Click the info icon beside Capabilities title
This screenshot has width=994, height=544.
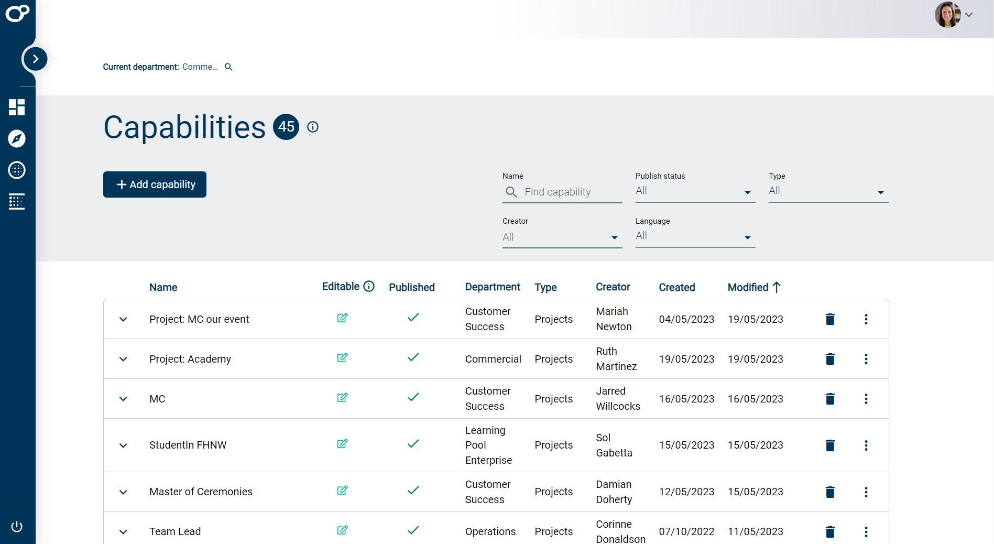pyautogui.click(x=313, y=127)
